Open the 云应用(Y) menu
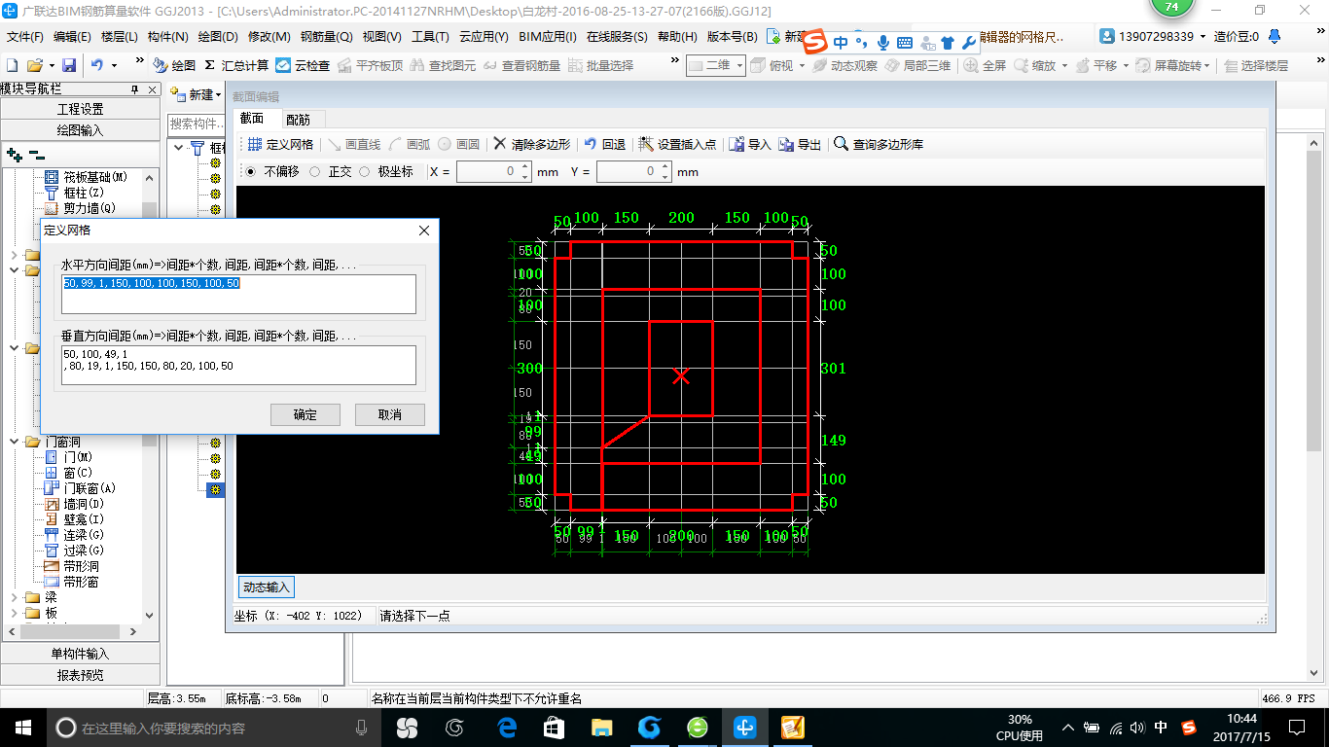The height and width of the screenshot is (747, 1329). coord(484,36)
